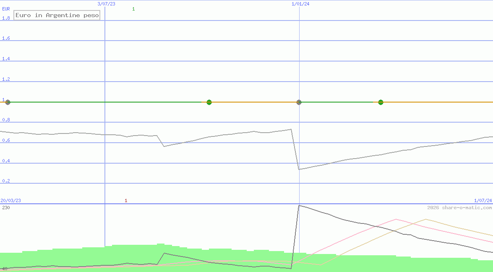Click the peak of the pink line
The width and height of the screenshot is (493, 272).
point(396,219)
